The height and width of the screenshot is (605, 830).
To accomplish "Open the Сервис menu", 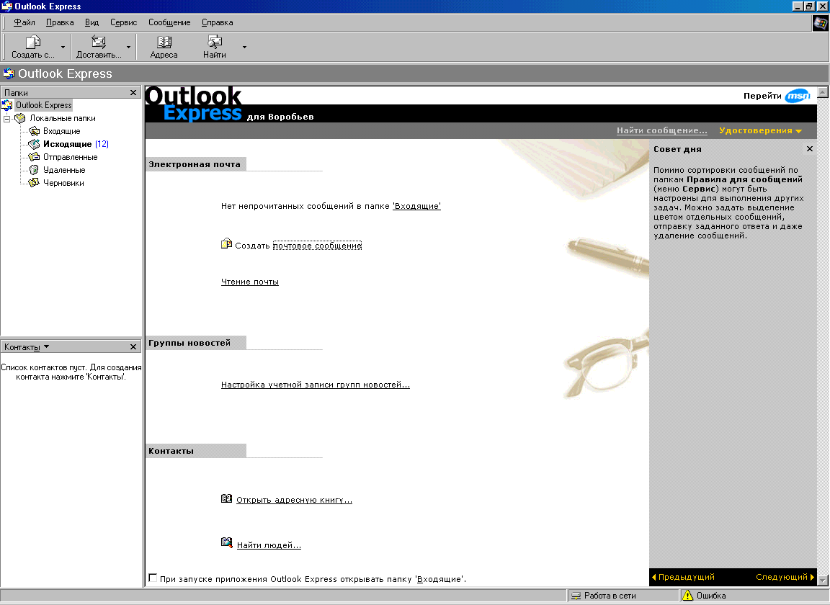I will click(124, 23).
